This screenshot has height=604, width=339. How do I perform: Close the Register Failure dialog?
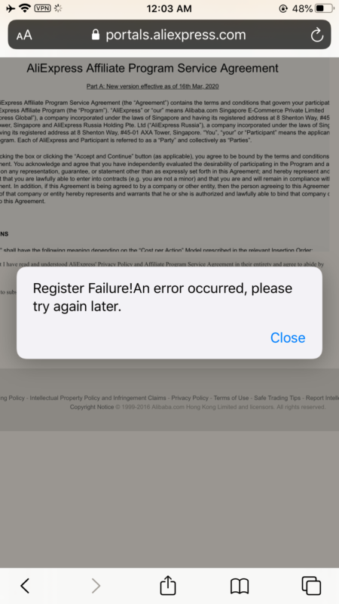(288, 337)
